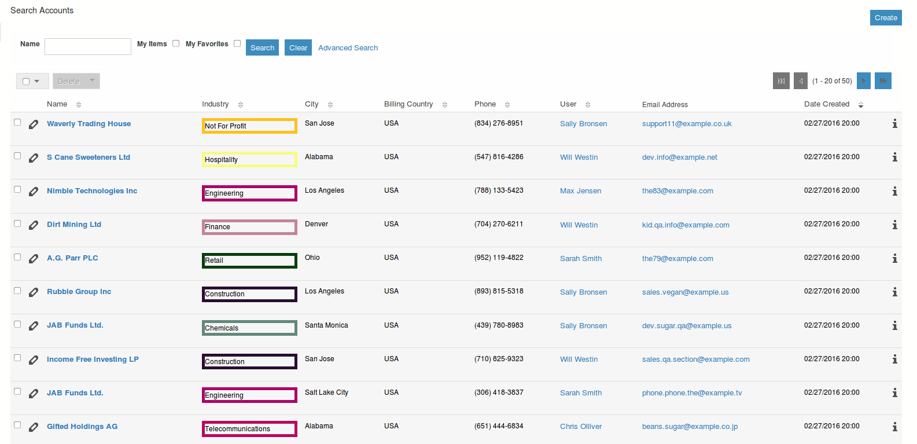The height and width of the screenshot is (444, 917).
Task: Edit Waverly Trading House with pencil icon
Action: point(34,124)
